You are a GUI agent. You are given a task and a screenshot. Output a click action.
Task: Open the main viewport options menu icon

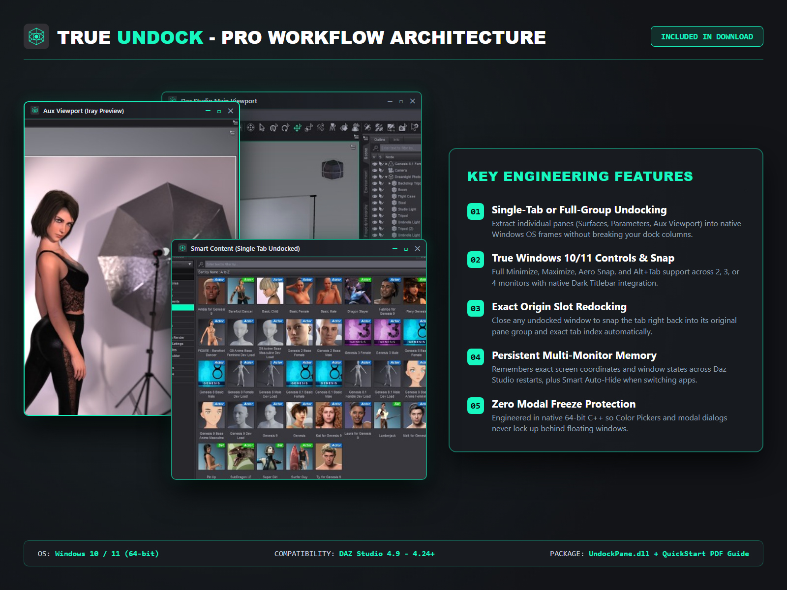coord(353,147)
